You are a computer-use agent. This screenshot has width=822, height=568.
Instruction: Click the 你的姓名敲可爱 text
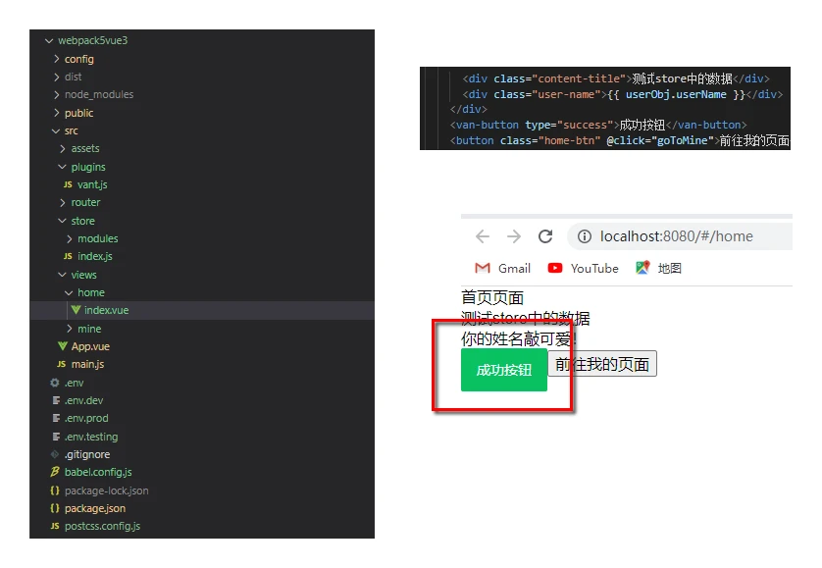coord(516,339)
